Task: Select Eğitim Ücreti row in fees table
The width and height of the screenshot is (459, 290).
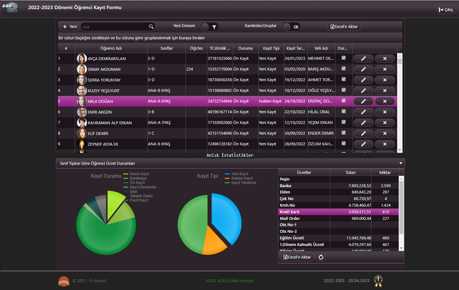Action: click(x=338, y=238)
